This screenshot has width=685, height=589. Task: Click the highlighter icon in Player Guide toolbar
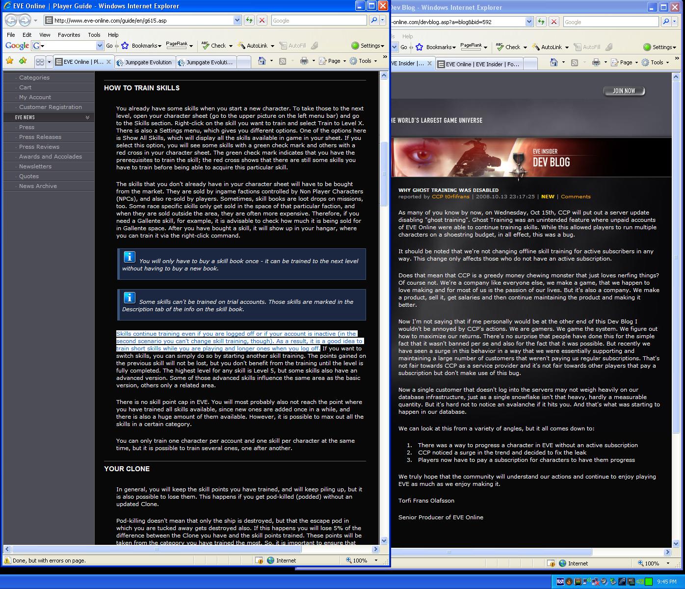tap(315, 46)
